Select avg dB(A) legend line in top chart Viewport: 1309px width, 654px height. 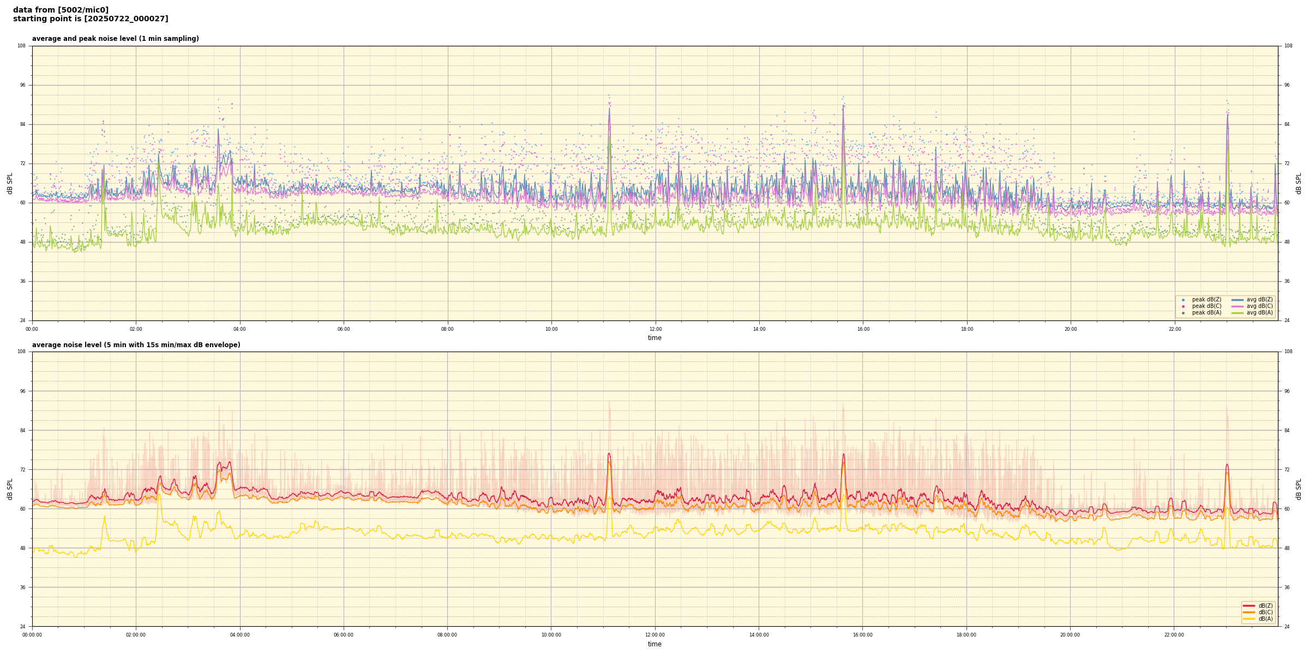pyautogui.click(x=1237, y=313)
